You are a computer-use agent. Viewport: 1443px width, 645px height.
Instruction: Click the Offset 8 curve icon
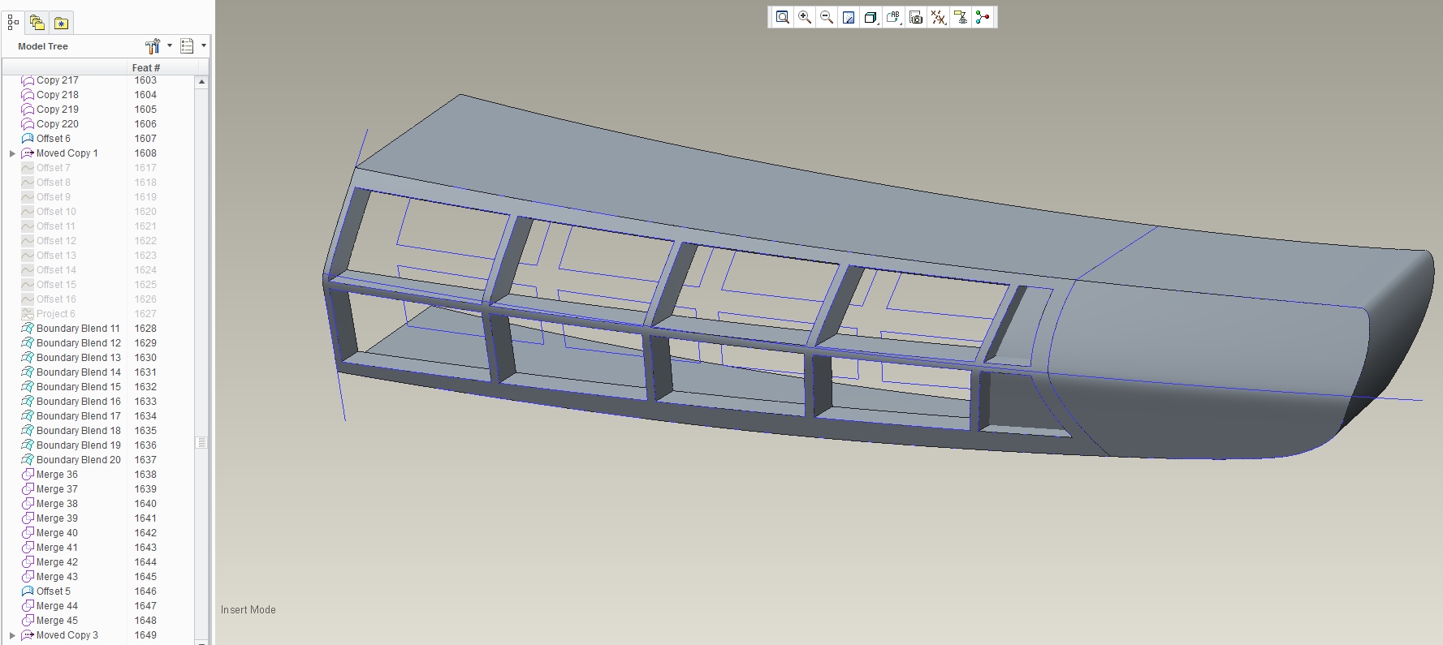[x=28, y=183]
